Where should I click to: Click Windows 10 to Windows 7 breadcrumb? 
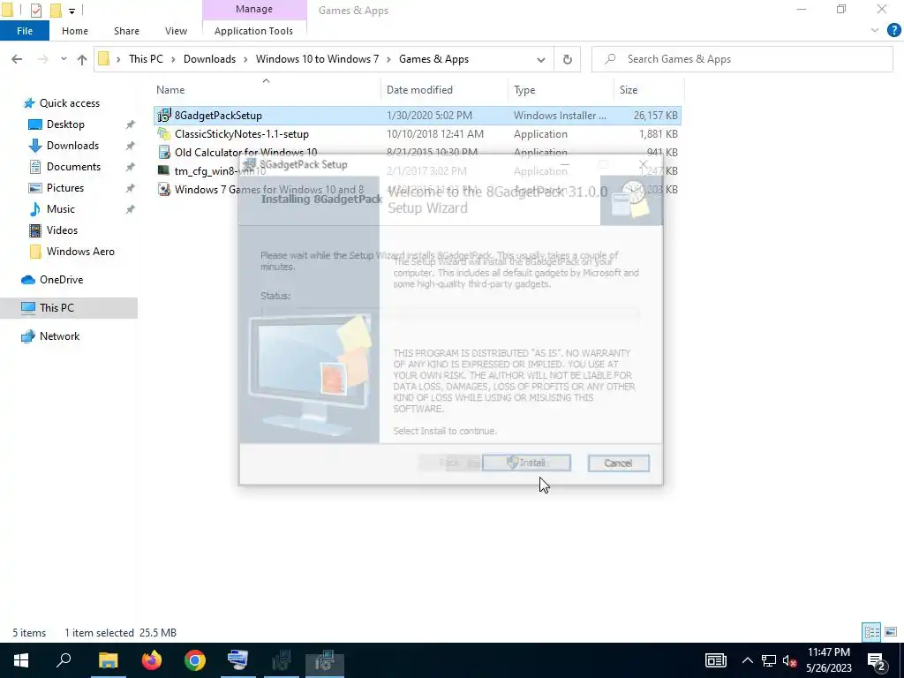tap(317, 59)
